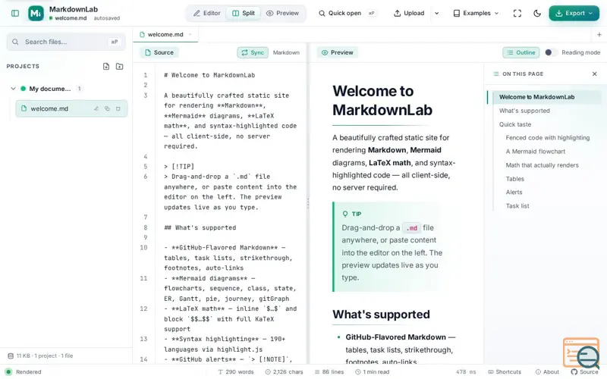Click the Markdown language label
Image resolution: width=607 pixels, height=379 pixels.
(x=286, y=52)
